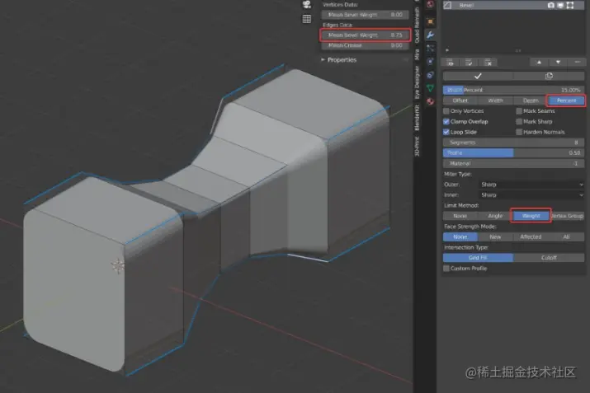Image resolution: width=590 pixels, height=393 pixels.
Task: Enable Mark Sharp checkbox
Action: [519, 121]
